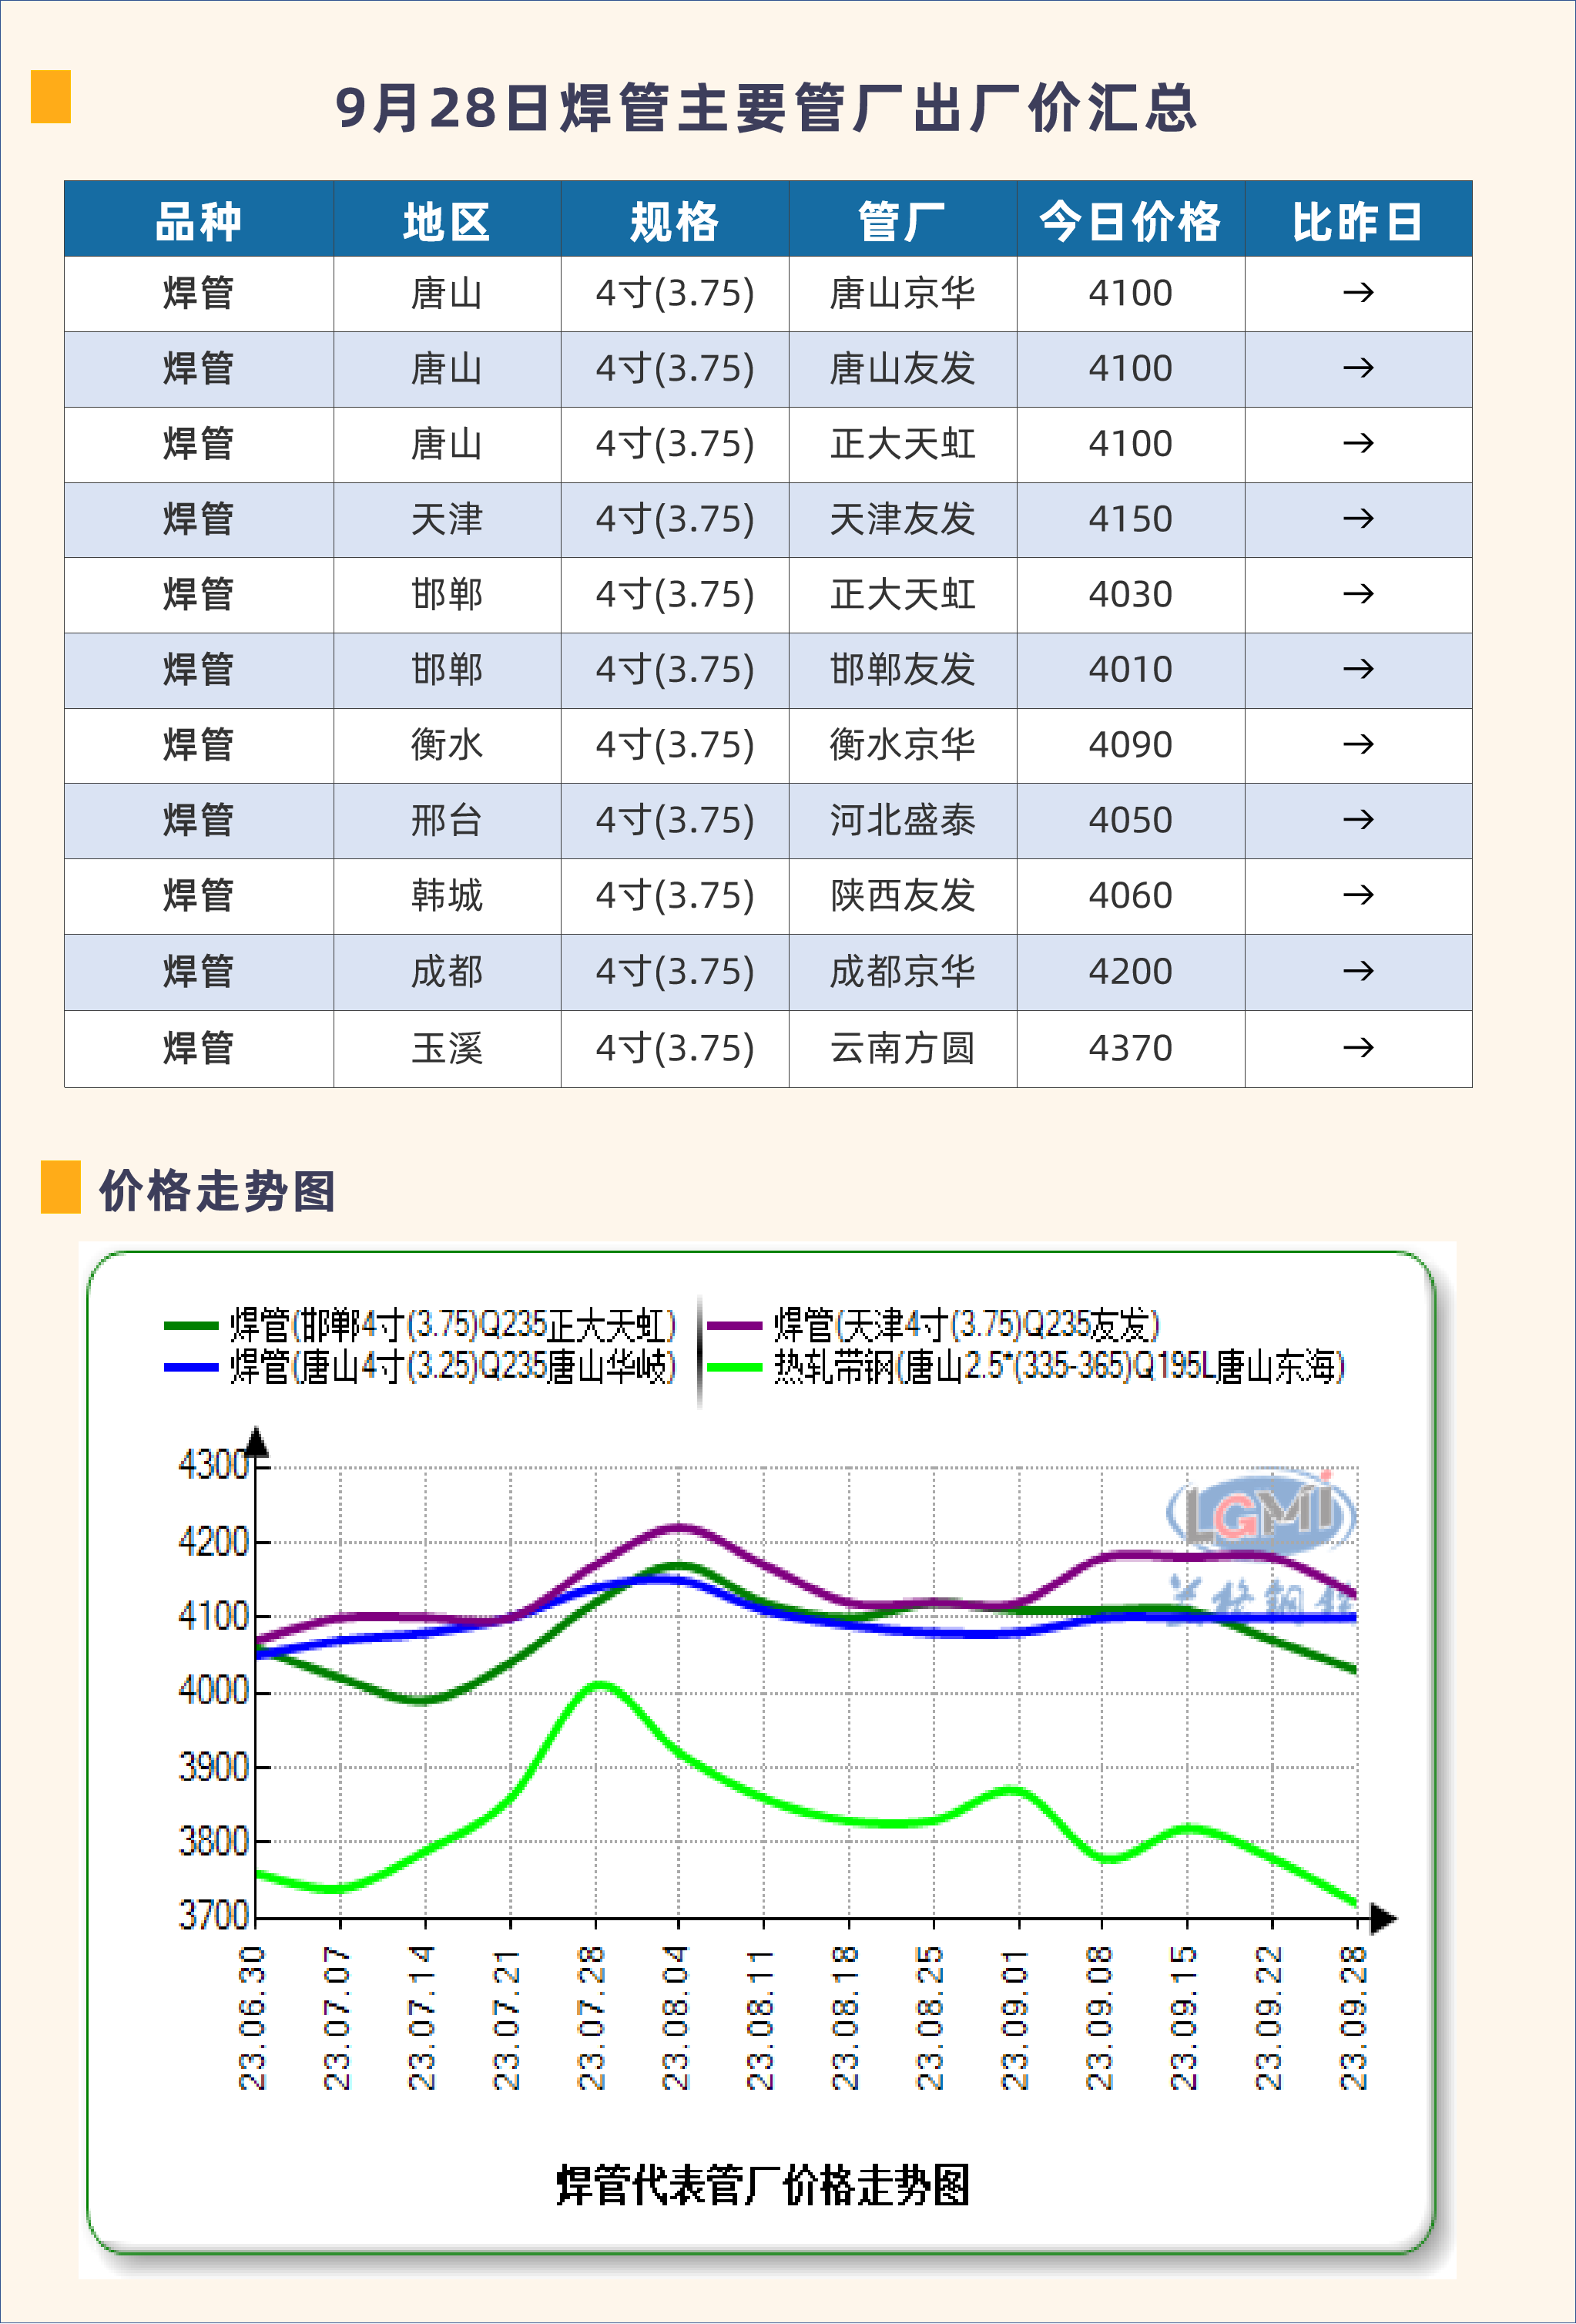Click the 管厂 column header

tap(901, 221)
